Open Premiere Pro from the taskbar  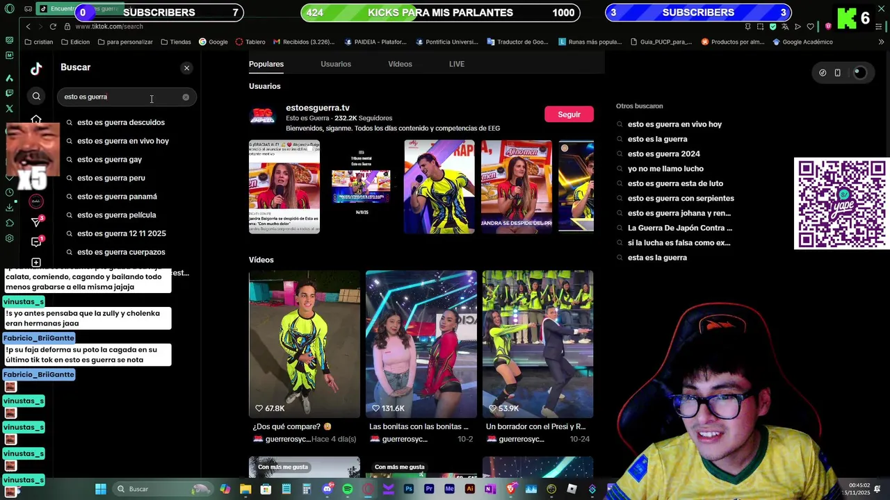(429, 489)
